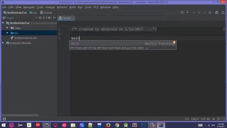This screenshot has width=227, height=128.
Task: Click KotlinUrduTut breadcrumb in navigation bar
Action: click(x=15, y=13)
